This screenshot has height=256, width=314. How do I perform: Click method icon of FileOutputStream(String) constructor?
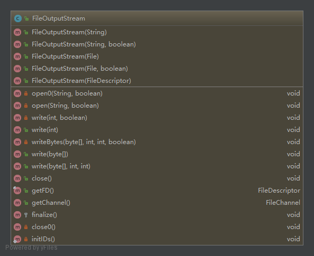pyautogui.click(x=17, y=32)
